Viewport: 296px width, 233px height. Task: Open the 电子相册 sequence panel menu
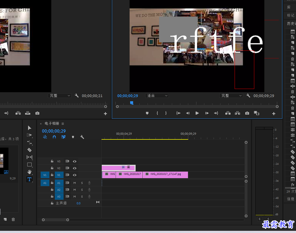point(63,124)
